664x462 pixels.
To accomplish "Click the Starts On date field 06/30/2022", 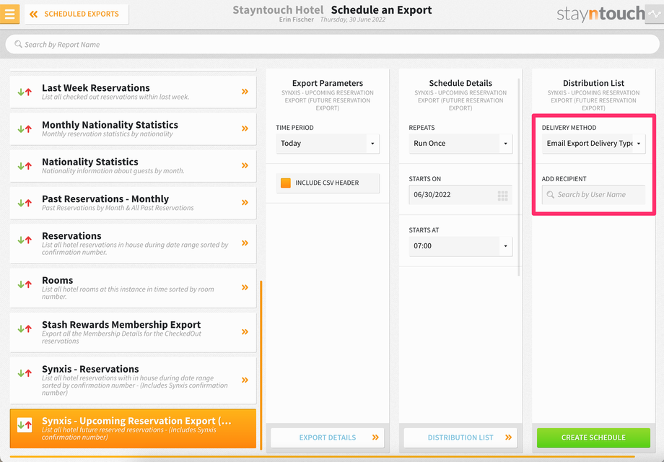I will point(460,195).
